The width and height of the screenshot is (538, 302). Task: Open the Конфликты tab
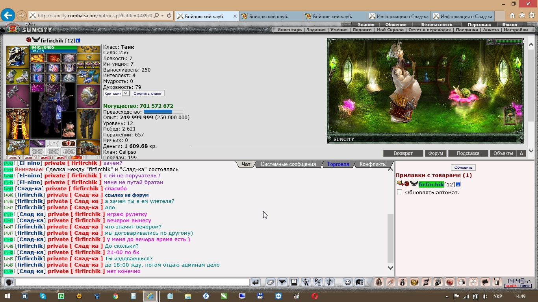pyautogui.click(x=373, y=164)
